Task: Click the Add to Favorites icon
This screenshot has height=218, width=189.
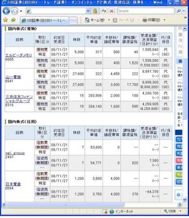Action: click(x=13, y=20)
